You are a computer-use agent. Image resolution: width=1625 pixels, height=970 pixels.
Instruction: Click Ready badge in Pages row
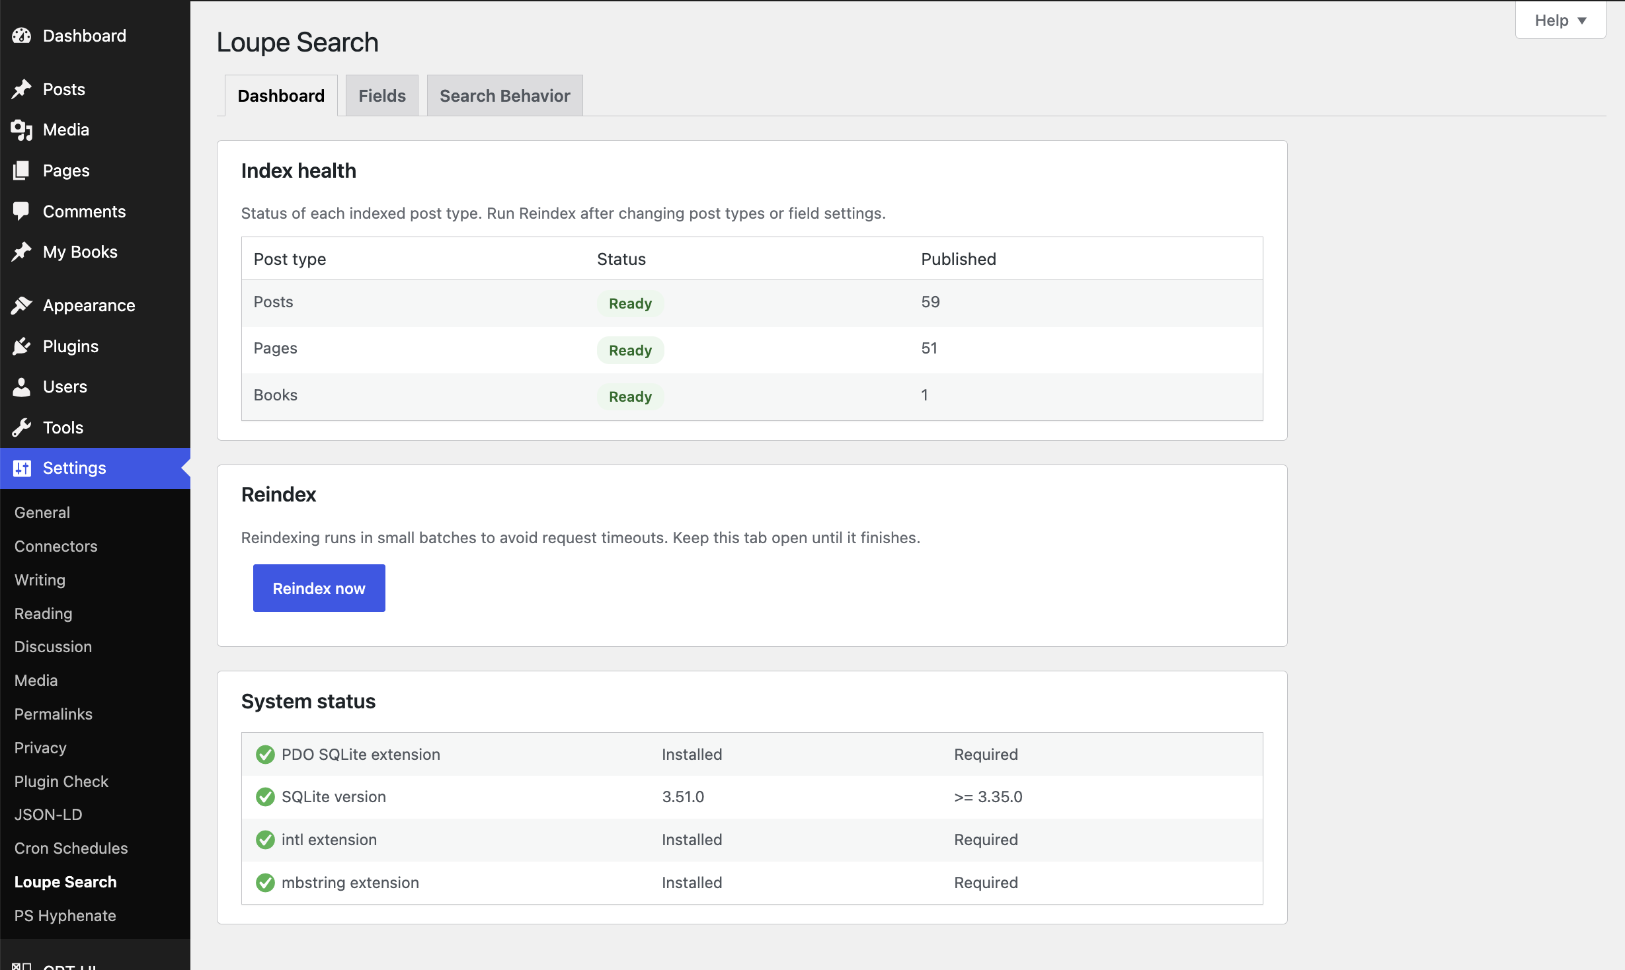[630, 350]
